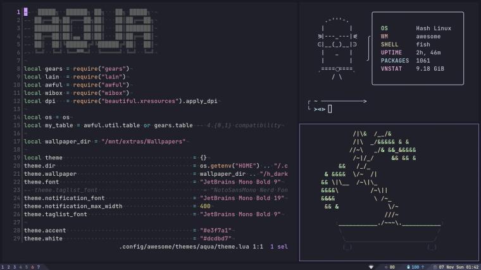Click the ASCII robot logo in the fetch output

coord(337,49)
